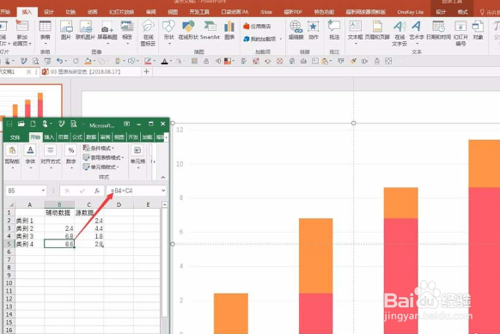
Task: Click row 10 header in Excel
Action: point(9,283)
